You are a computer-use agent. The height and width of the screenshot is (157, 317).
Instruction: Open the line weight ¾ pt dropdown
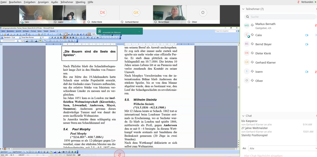point(25,41)
